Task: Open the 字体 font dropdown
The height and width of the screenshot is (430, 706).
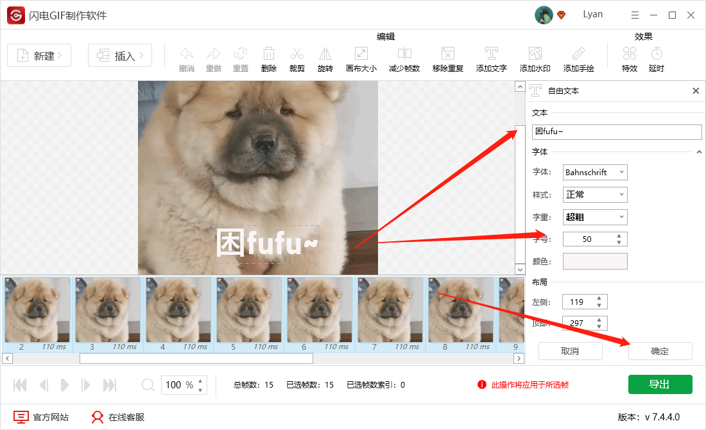Action: (x=595, y=171)
